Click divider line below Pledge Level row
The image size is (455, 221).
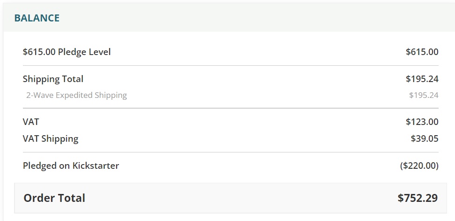tap(231, 66)
